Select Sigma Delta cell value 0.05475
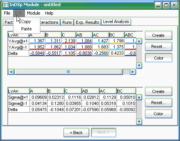180x141 pixels. 39,109
